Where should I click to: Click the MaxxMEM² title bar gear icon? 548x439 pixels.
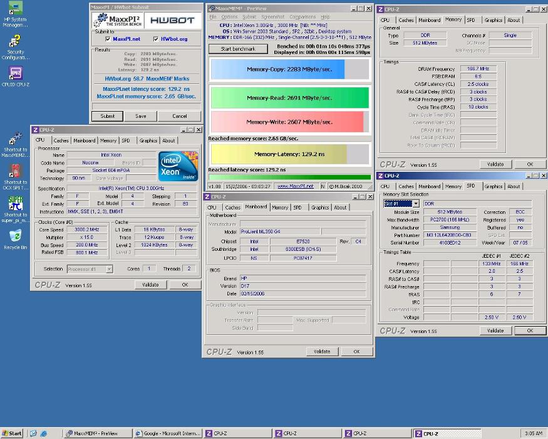(x=211, y=8)
